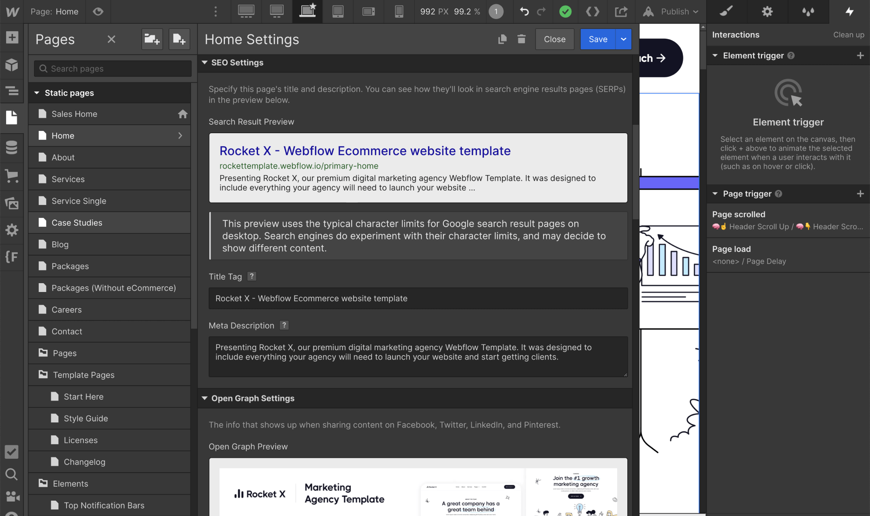Image resolution: width=870 pixels, height=516 pixels.
Task: Click the share project icon
Action: point(621,12)
